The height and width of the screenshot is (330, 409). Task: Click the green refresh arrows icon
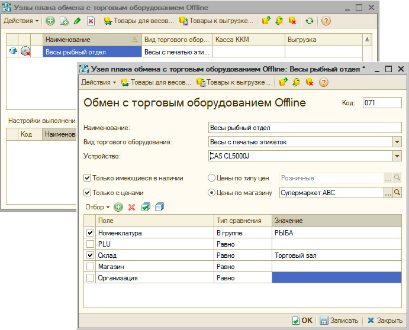click(310, 21)
